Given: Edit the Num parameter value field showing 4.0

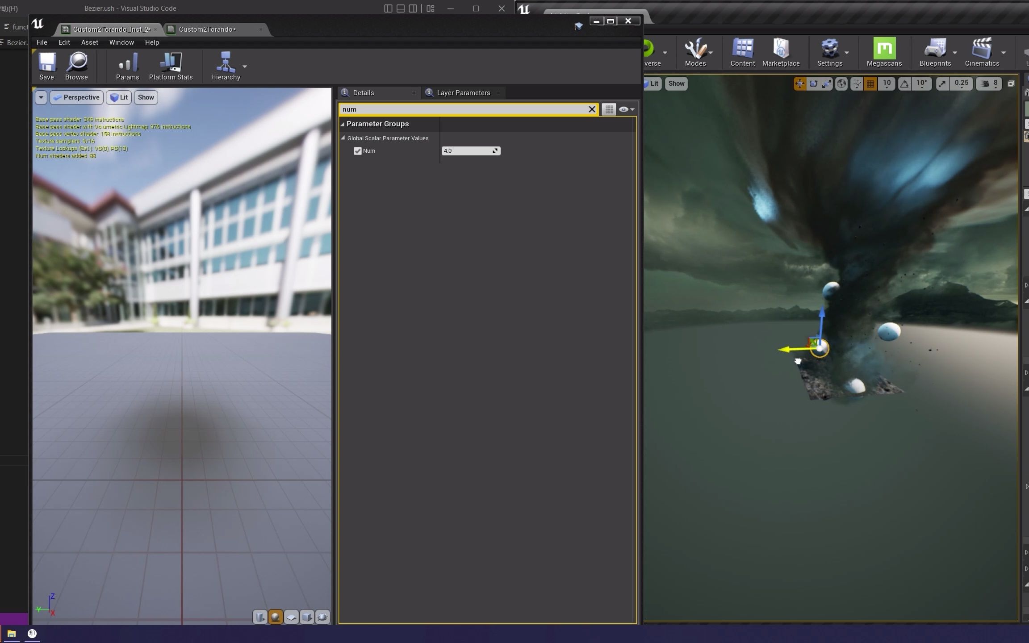Looking at the screenshot, I should (x=464, y=150).
